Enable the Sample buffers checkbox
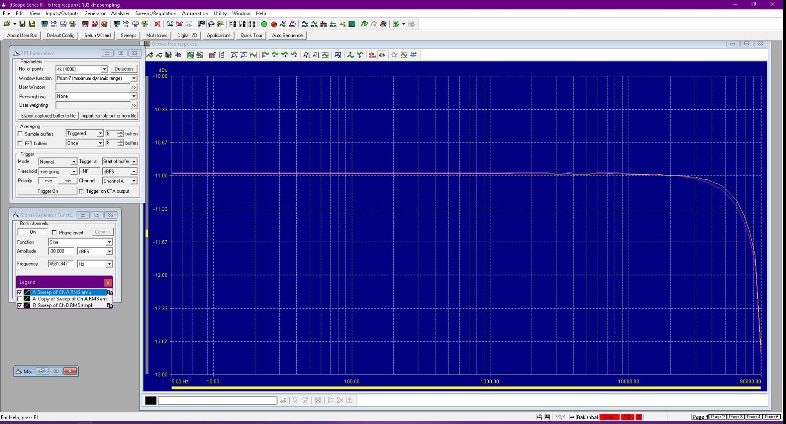This screenshot has width=786, height=424. tap(20, 134)
